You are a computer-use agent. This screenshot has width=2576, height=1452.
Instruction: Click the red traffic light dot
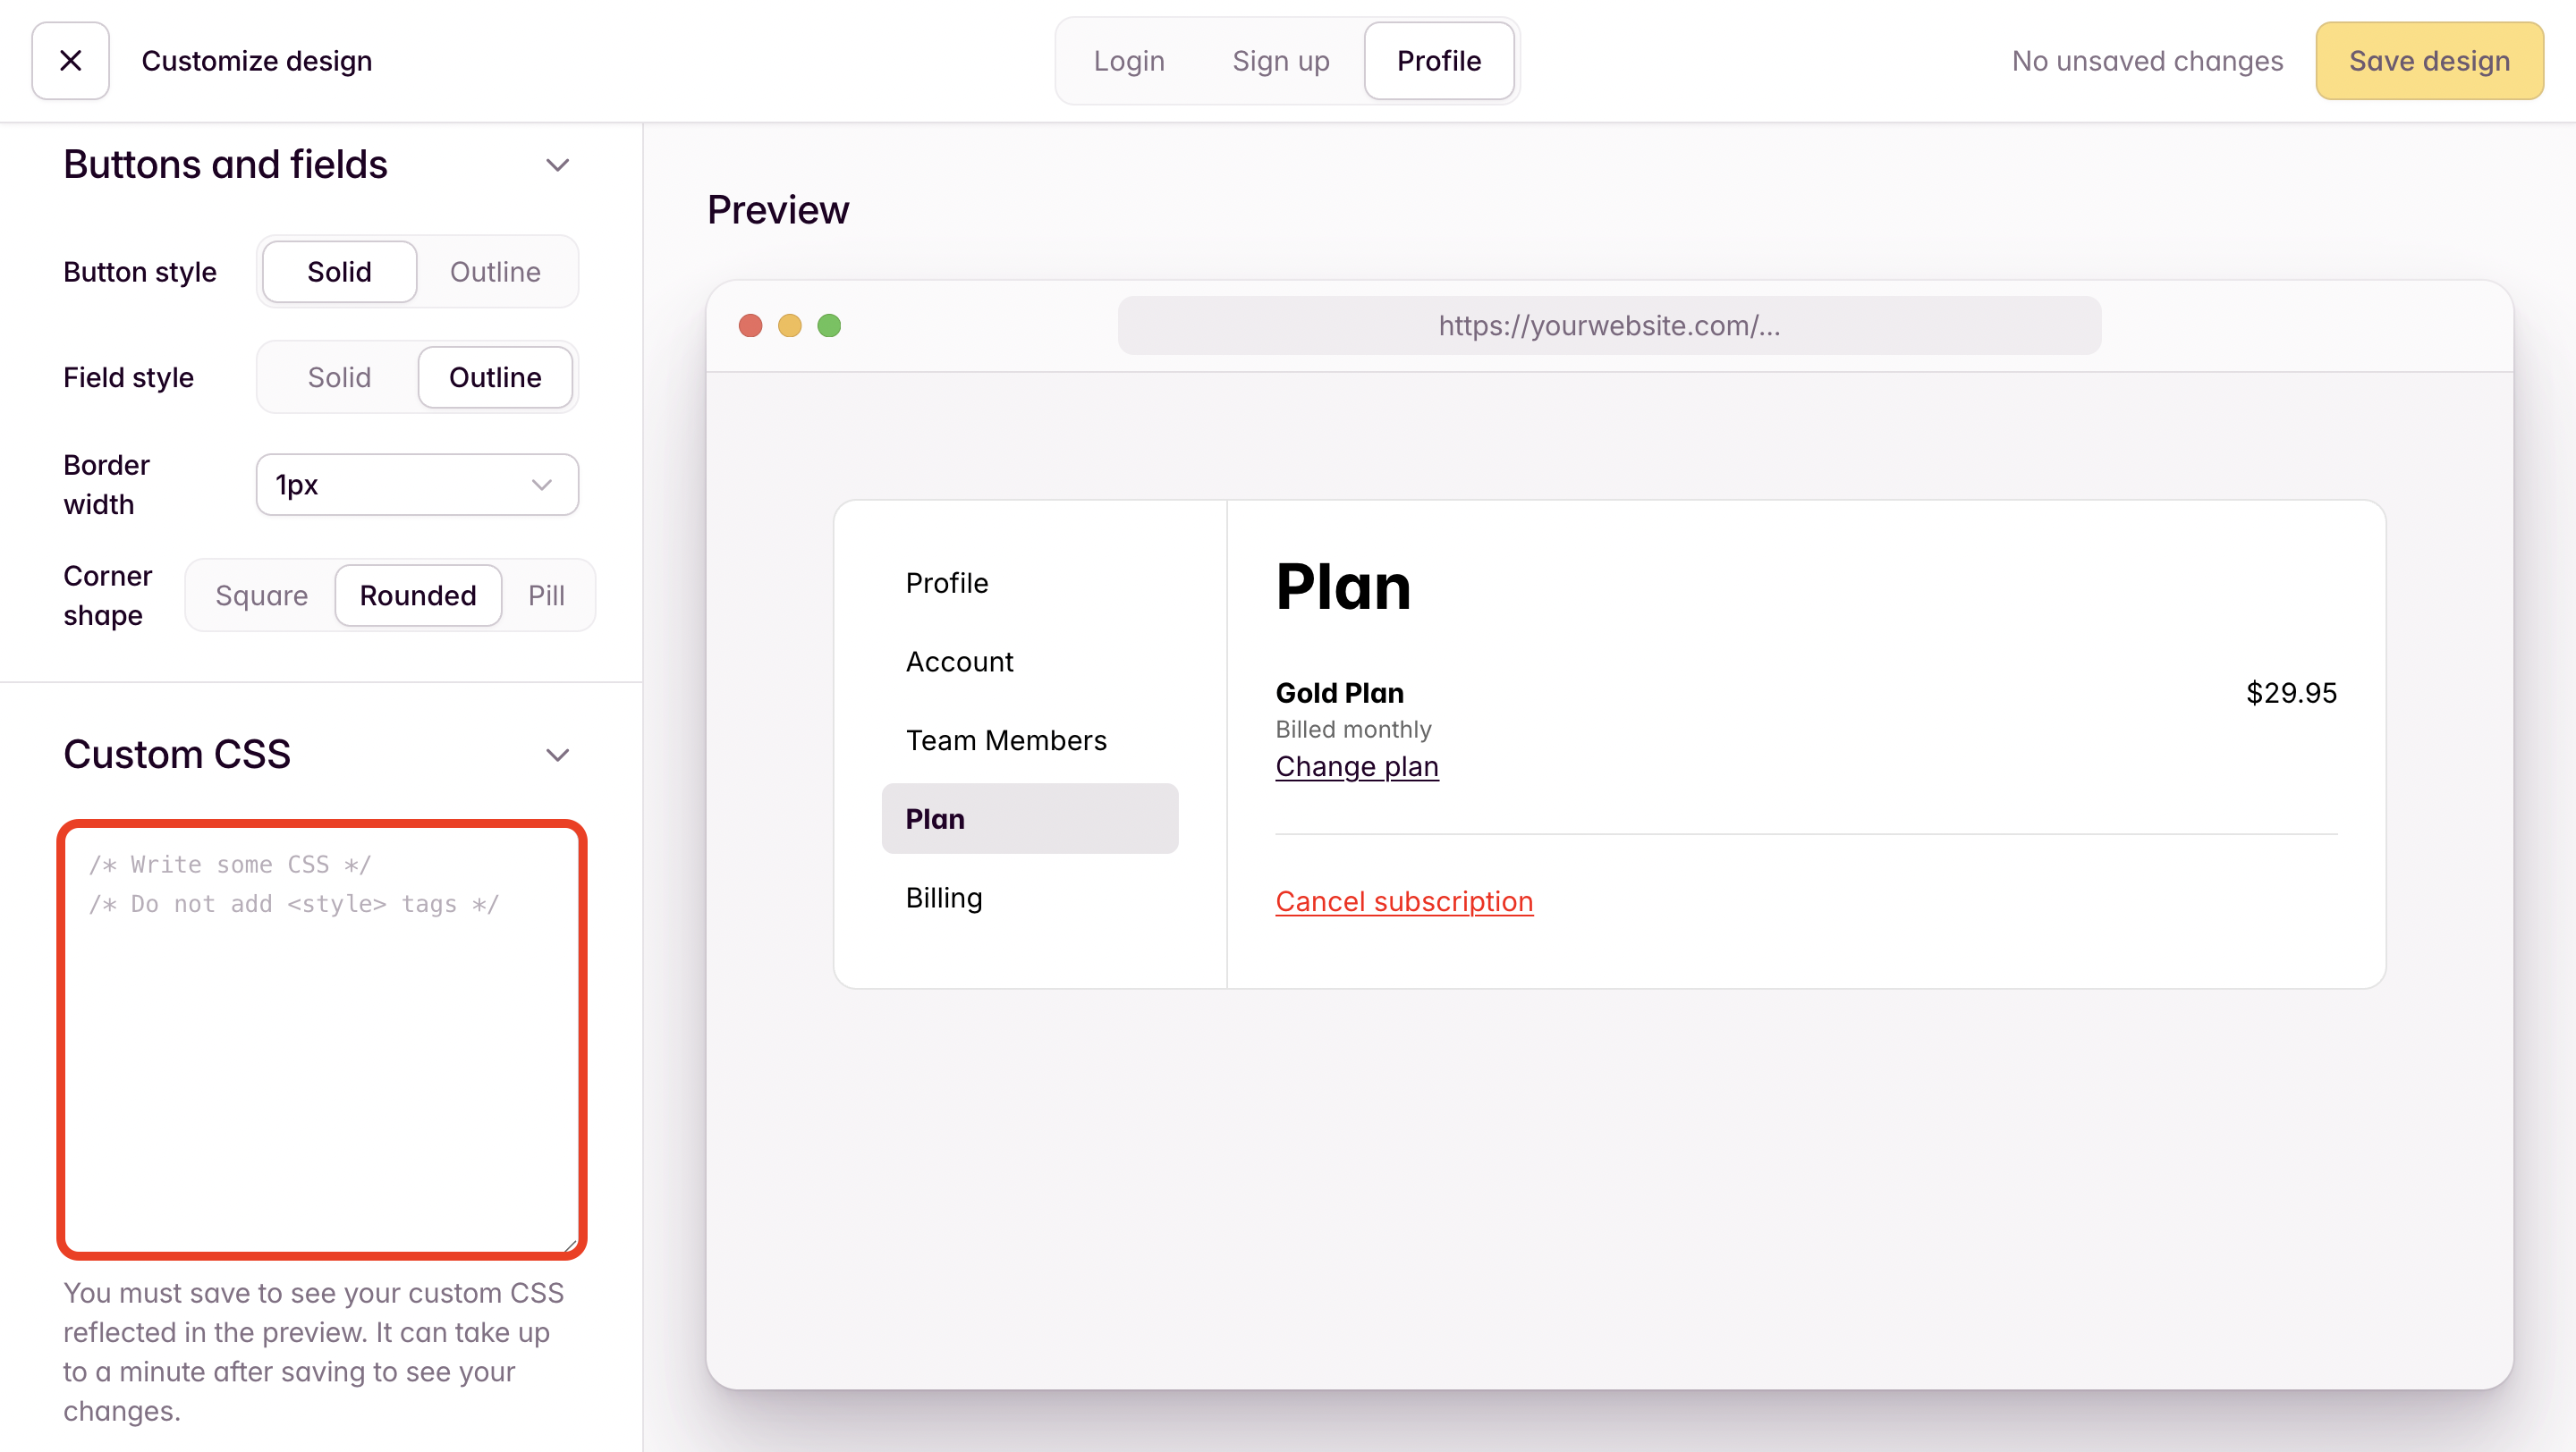750,325
